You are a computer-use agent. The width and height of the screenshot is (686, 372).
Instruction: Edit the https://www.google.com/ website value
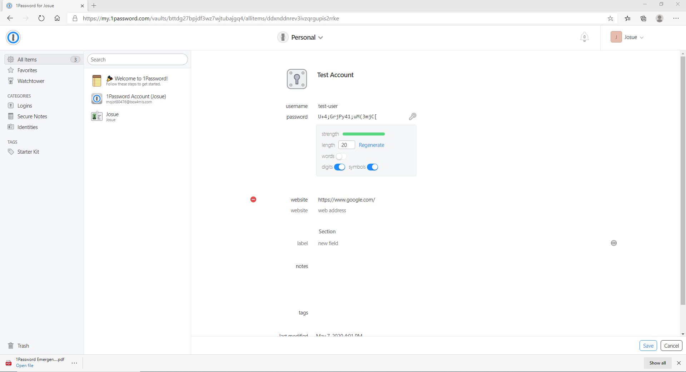(x=347, y=200)
